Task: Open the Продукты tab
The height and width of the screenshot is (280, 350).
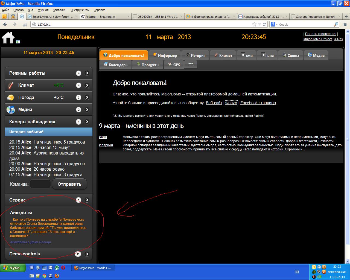Action: pyautogui.click(x=148, y=65)
